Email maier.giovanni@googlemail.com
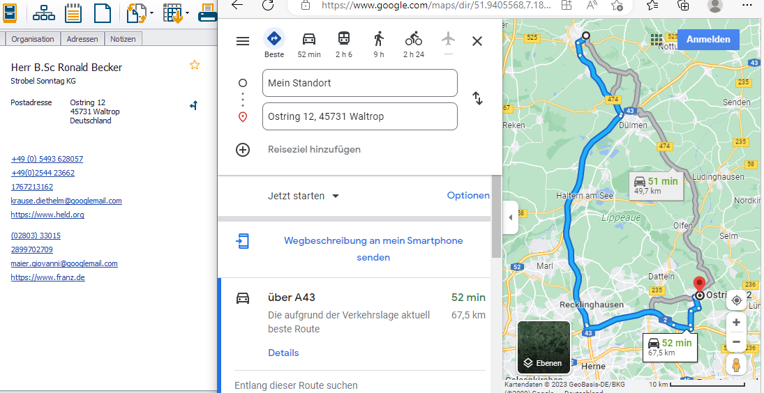Screen dimensions: 764x393 (64, 263)
